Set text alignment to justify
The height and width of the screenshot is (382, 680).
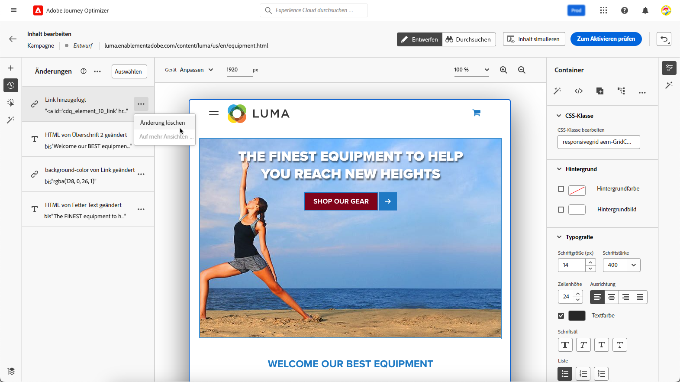pos(640,297)
